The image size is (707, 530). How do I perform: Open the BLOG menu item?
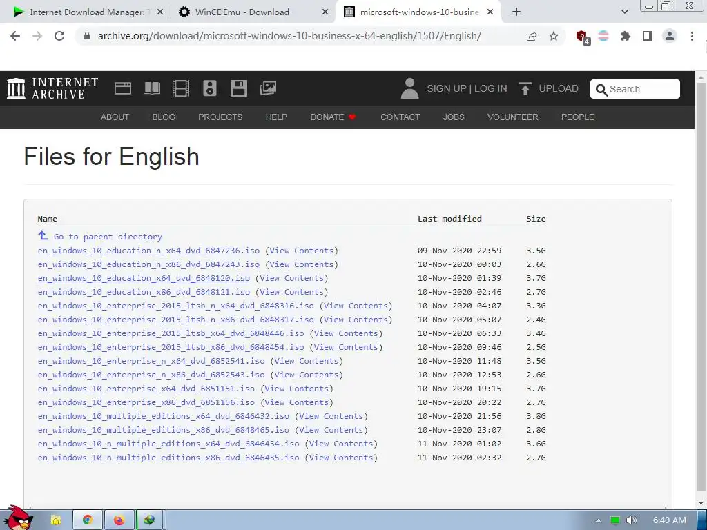163,117
